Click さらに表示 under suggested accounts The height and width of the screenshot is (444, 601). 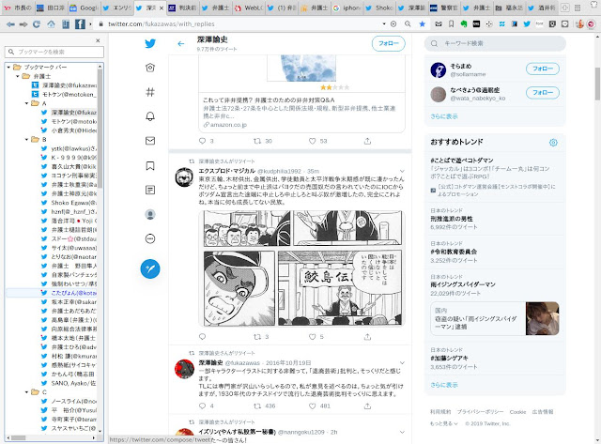coord(444,116)
